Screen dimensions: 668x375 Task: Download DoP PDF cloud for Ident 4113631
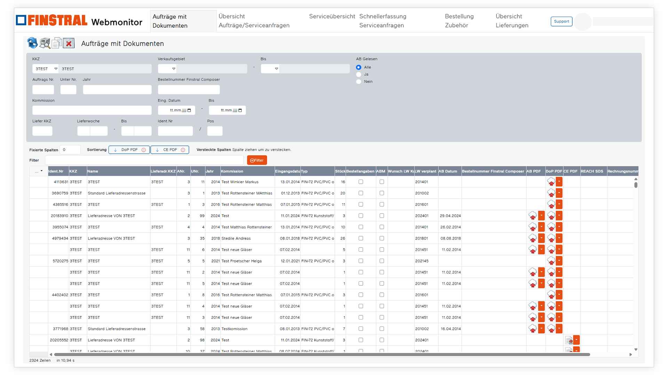click(x=551, y=182)
